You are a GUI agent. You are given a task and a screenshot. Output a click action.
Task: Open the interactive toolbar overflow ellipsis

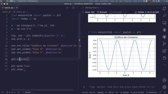point(125,12)
